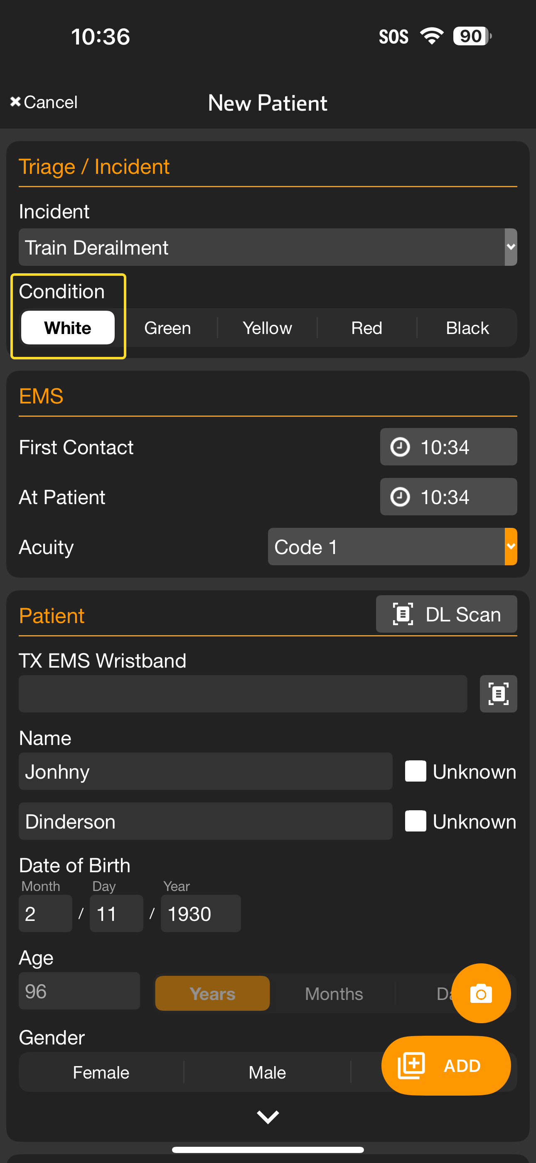Image resolution: width=536 pixels, height=1163 pixels.
Task: Tap the wristband barcode scan icon
Action: tap(498, 694)
